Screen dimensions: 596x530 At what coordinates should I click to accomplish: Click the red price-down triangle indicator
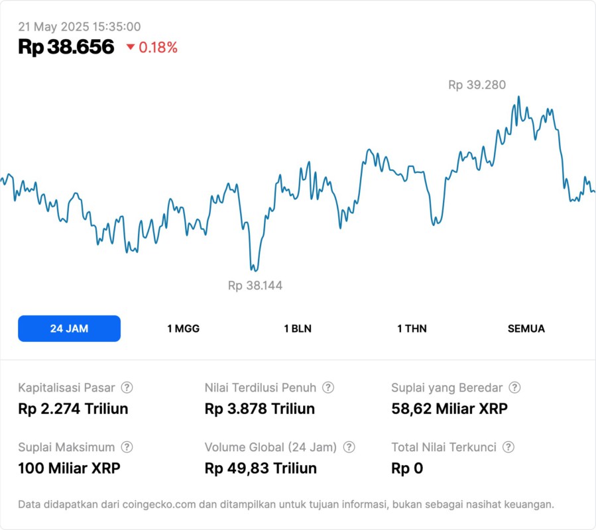(130, 47)
